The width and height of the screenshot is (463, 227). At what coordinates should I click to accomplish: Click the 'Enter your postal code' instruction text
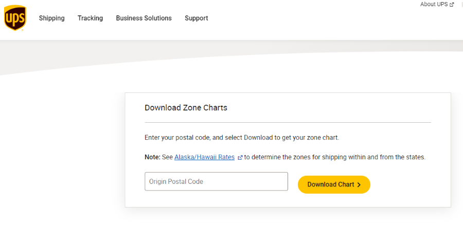tap(242, 138)
